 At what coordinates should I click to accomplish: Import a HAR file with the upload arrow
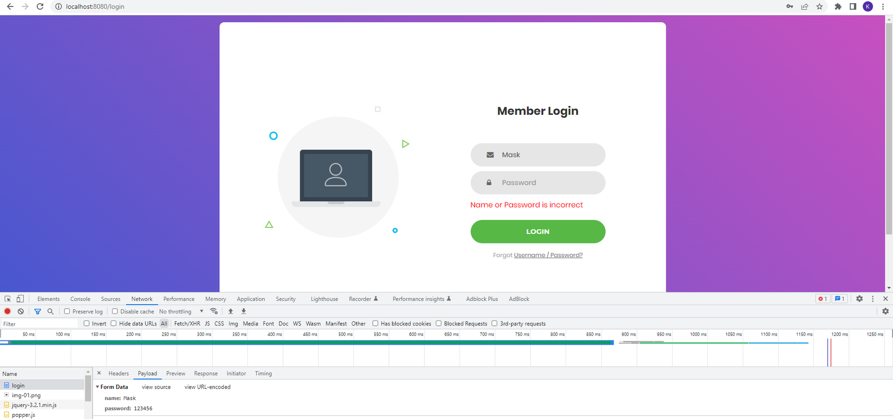pyautogui.click(x=231, y=311)
